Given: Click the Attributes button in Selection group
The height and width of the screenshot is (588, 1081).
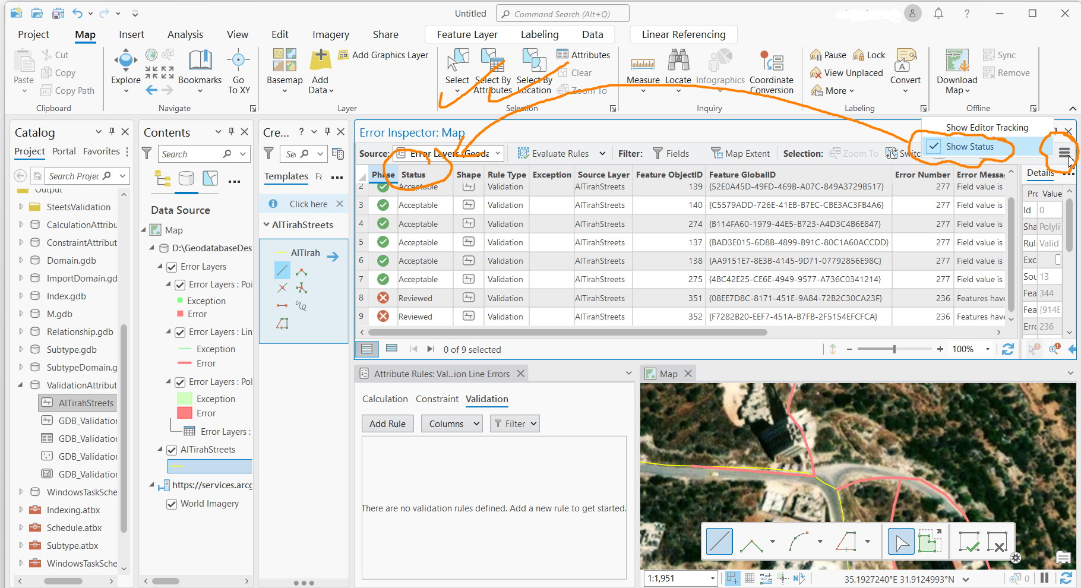Looking at the screenshot, I should click(584, 54).
